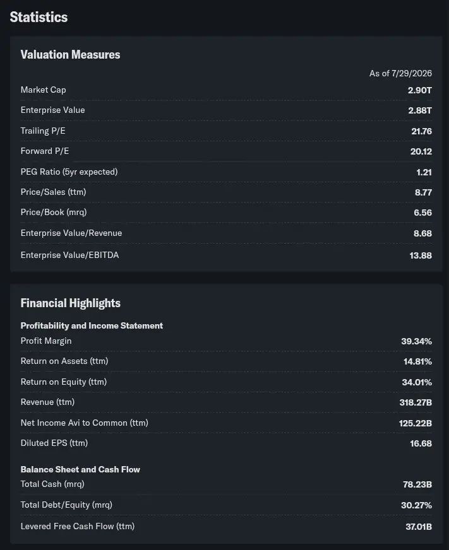Select Total Cash (mrq) value 78.23B
The height and width of the screenshot is (550, 449).
tap(417, 484)
